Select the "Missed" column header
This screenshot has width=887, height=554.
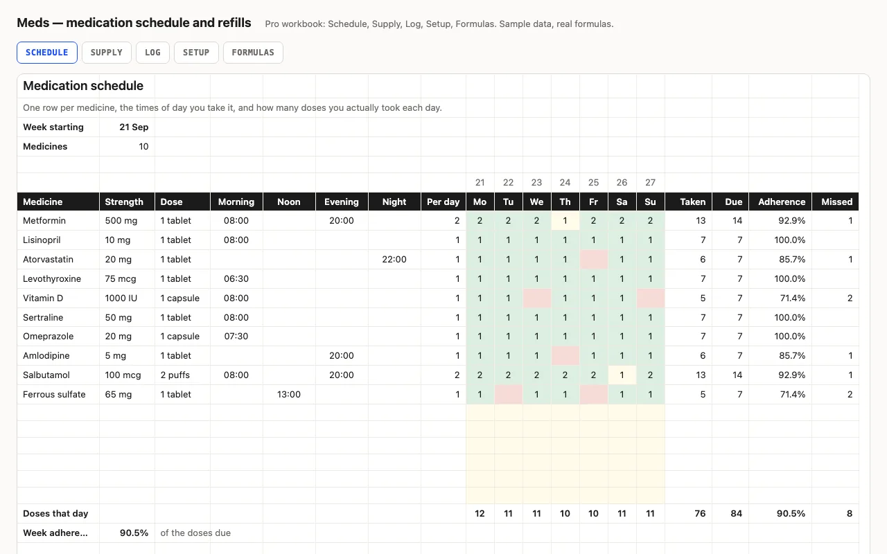835,202
